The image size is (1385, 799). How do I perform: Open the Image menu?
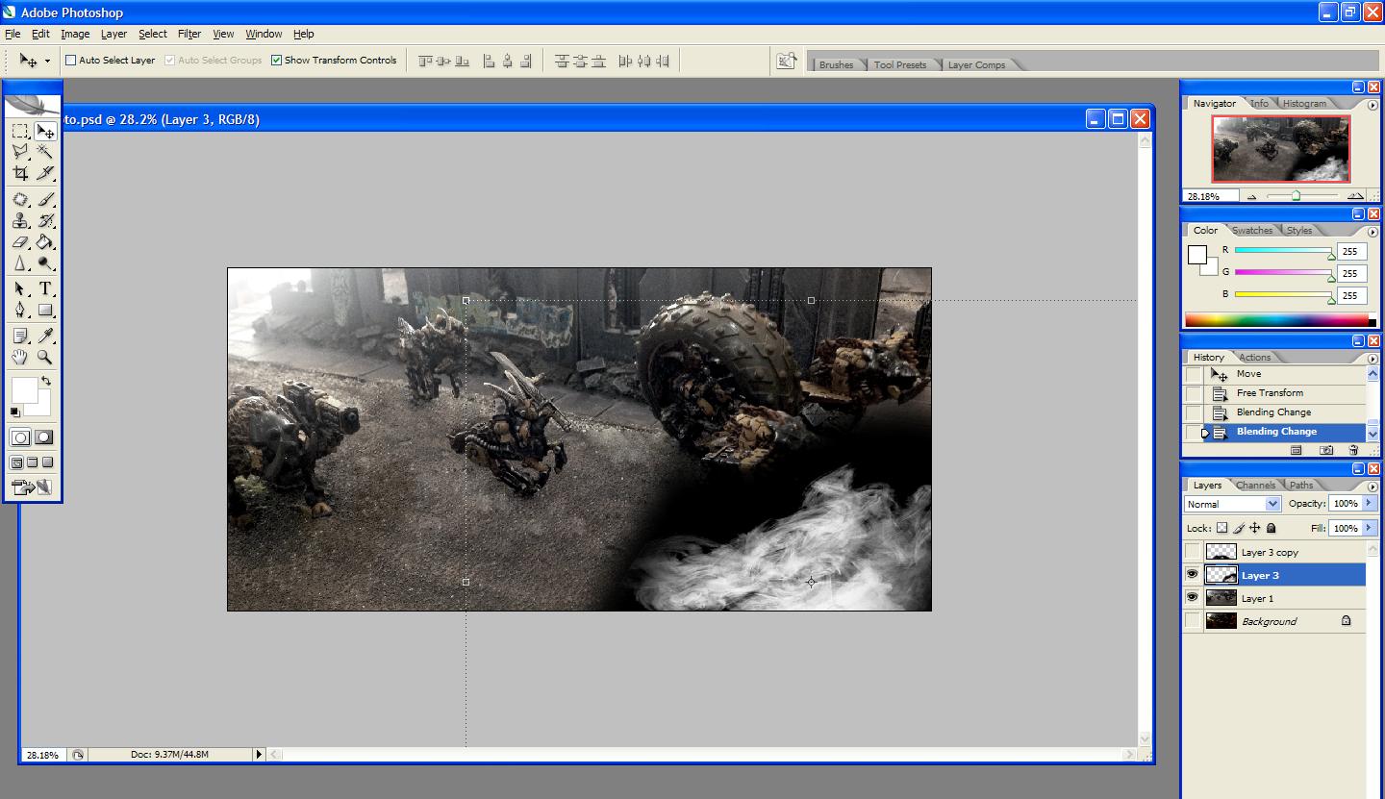[75, 34]
